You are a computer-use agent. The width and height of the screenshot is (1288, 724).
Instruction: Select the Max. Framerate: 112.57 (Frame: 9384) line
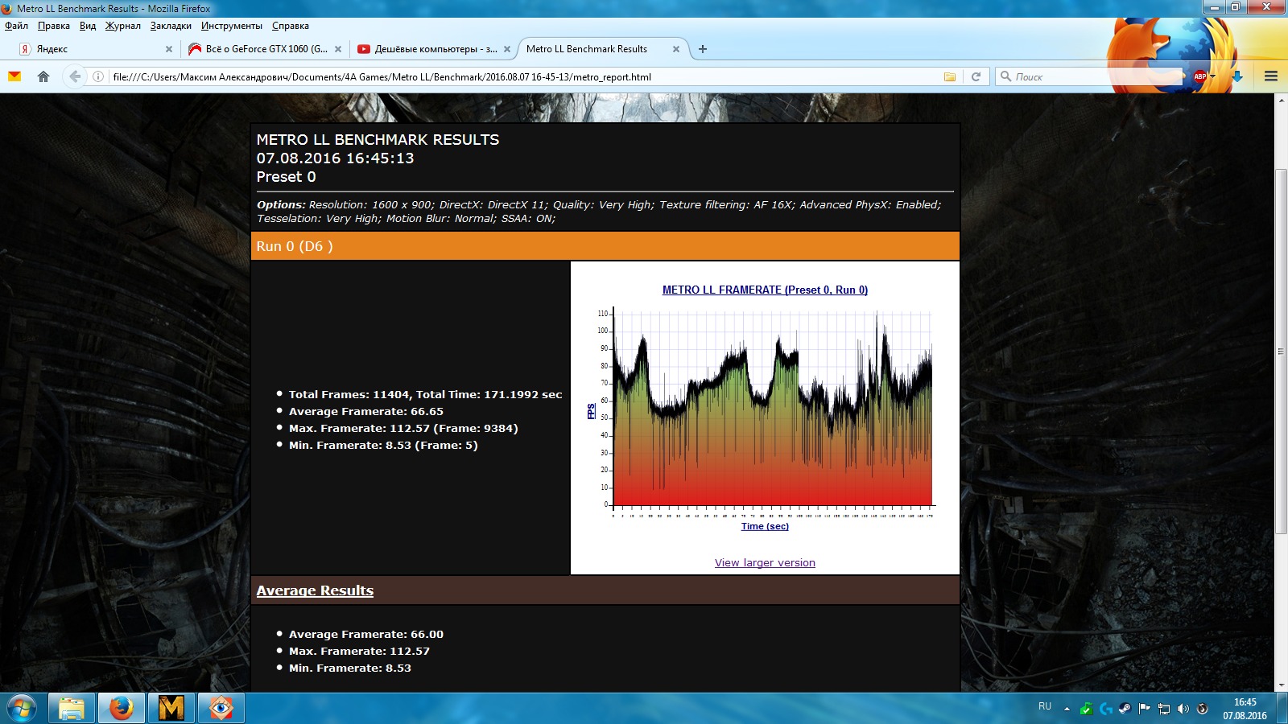tap(403, 428)
